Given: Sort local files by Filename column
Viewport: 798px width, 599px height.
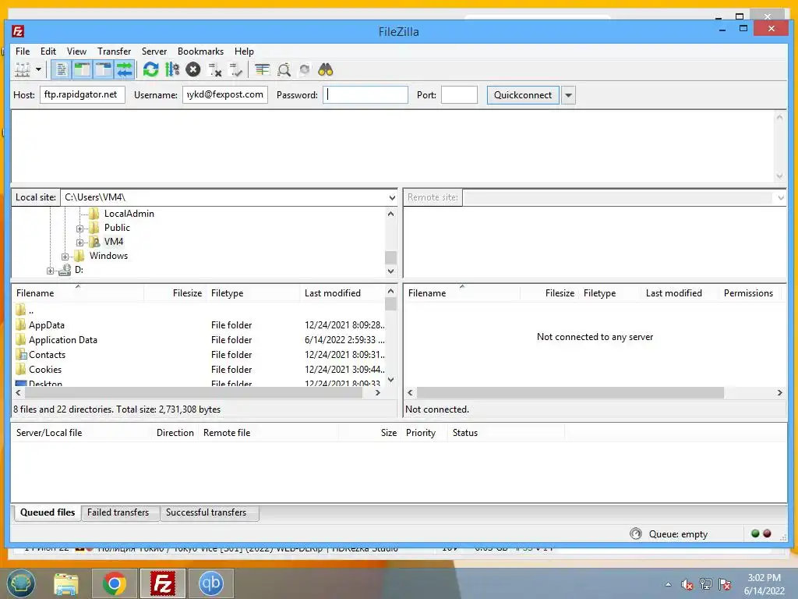Looking at the screenshot, I should pos(79,293).
